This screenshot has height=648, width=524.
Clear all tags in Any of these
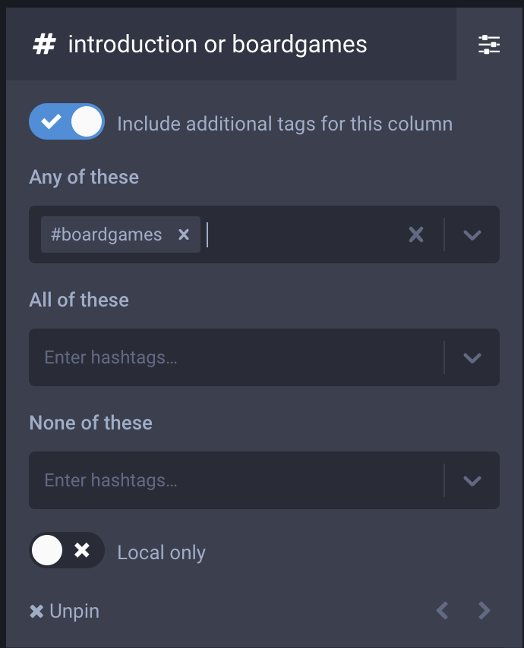tap(416, 234)
